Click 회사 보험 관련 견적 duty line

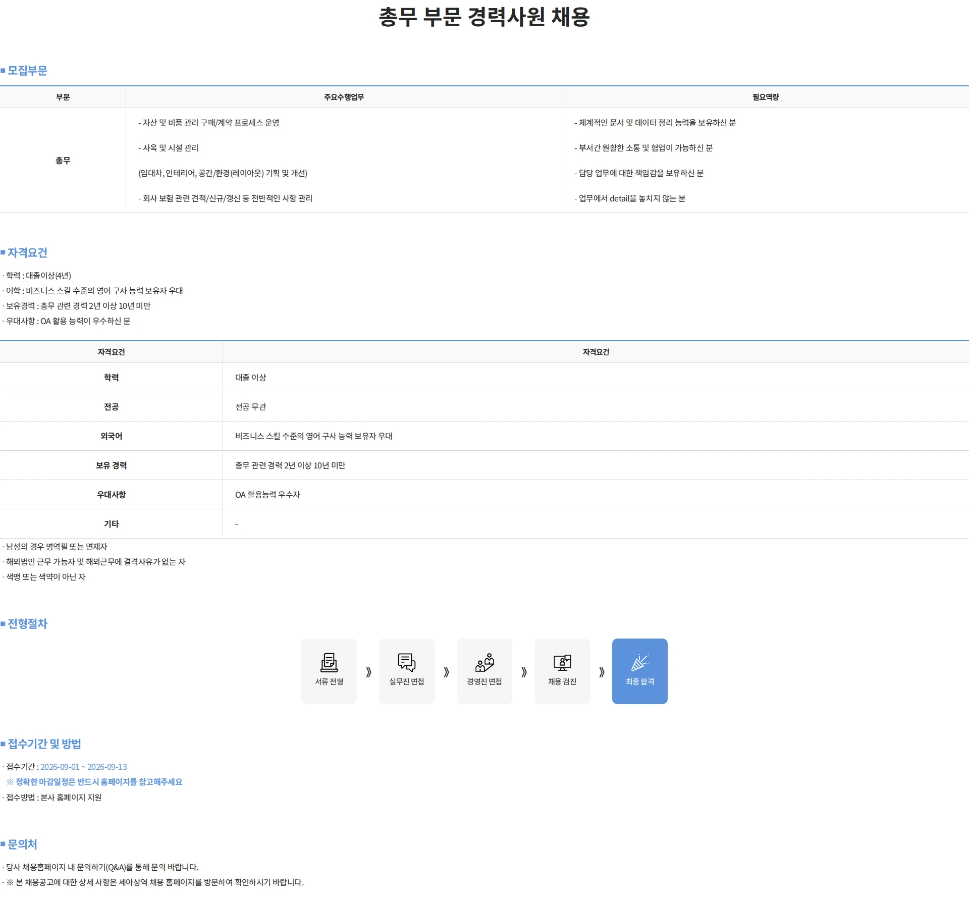tap(226, 198)
